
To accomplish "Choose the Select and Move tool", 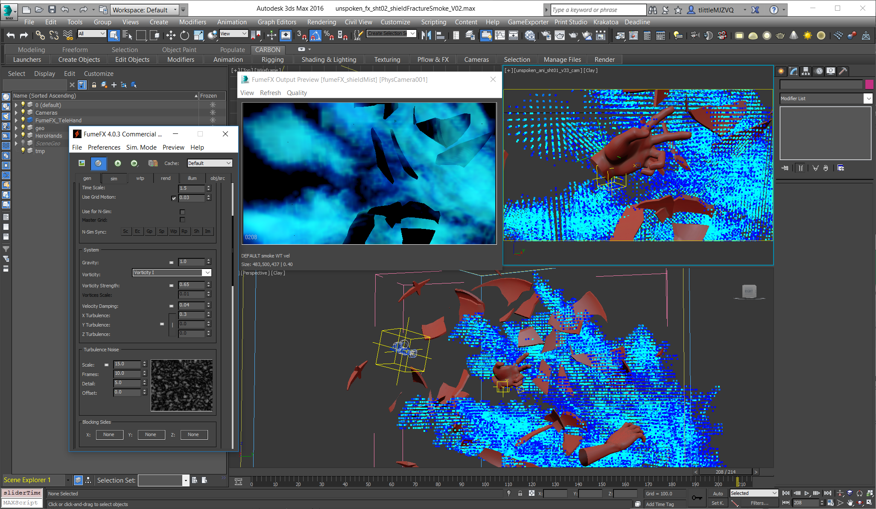I will pyautogui.click(x=171, y=35).
